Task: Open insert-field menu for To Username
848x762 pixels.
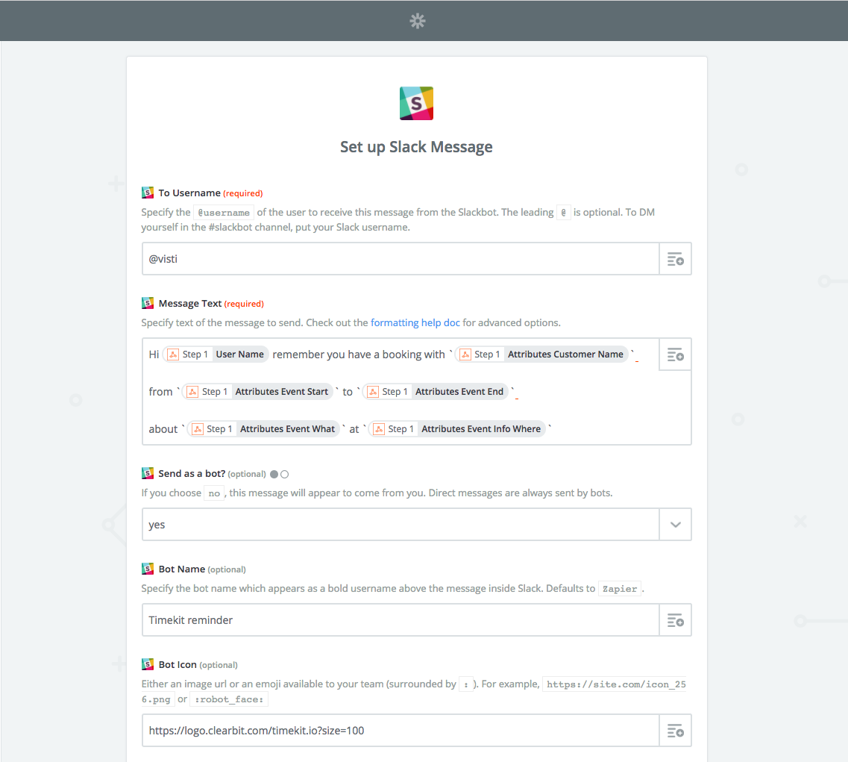Action: click(676, 259)
